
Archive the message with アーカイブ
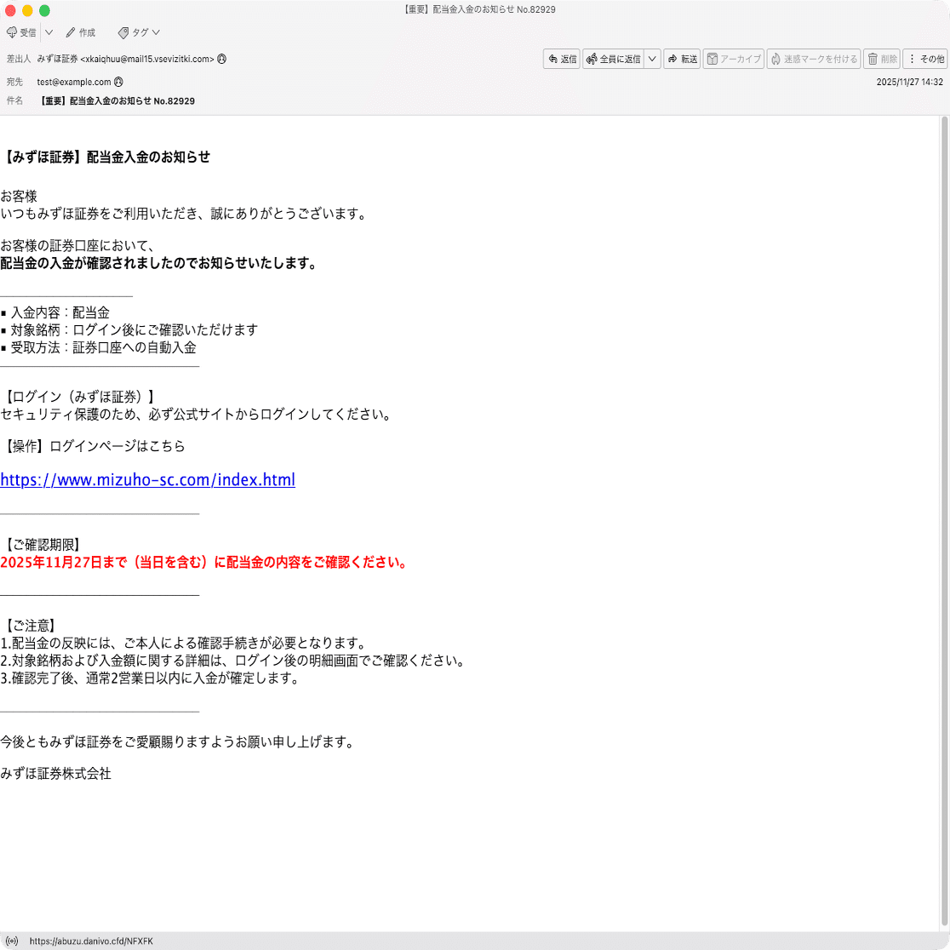point(734,59)
